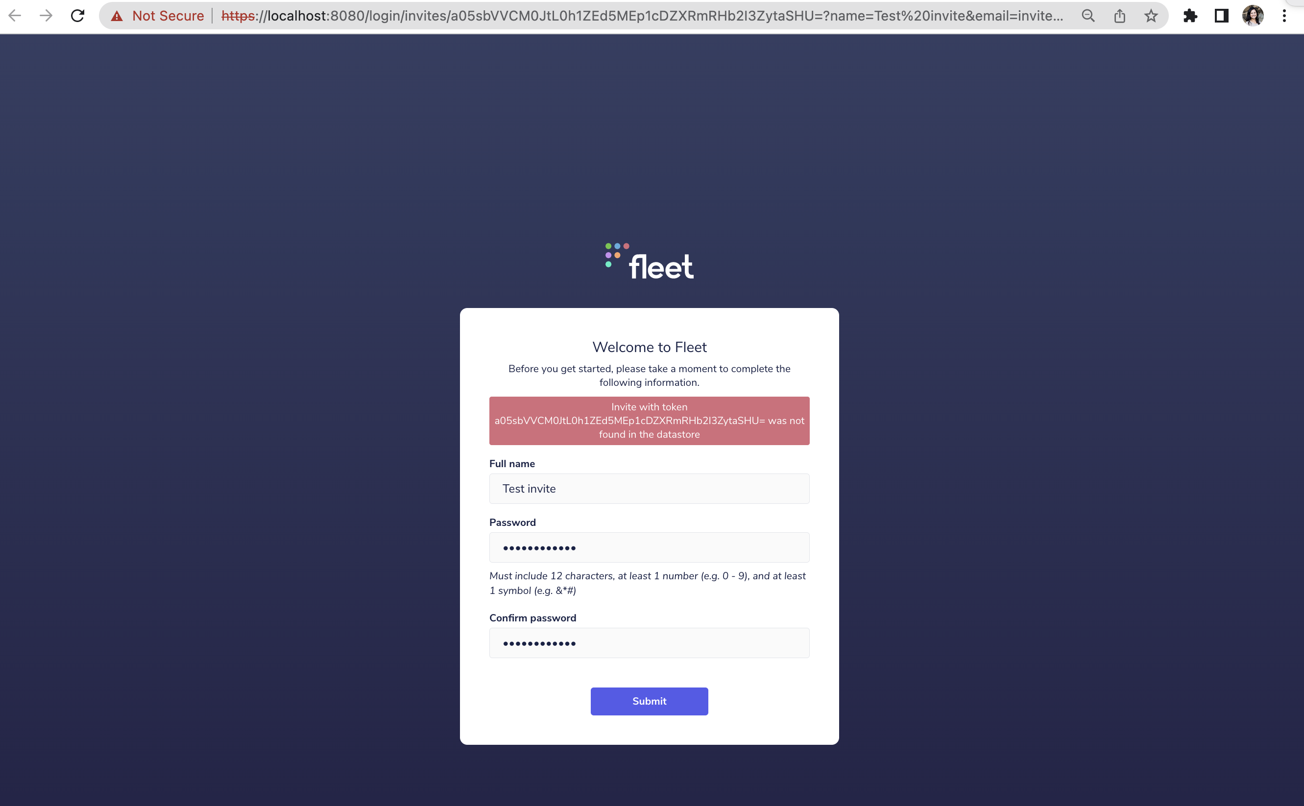This screenshot has width=1304, height=806.
Task: Open the zoom-out magnifier in the address bar
Action: pyautogui.click(x=1088, y=16)
